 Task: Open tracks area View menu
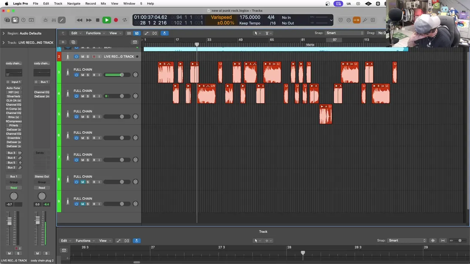tap(115, 33)
